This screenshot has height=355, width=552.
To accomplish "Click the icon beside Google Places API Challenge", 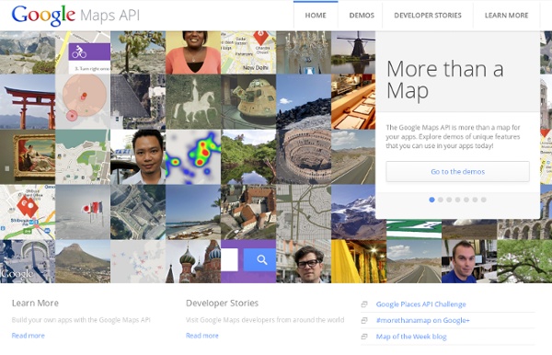I will (364, 304).
